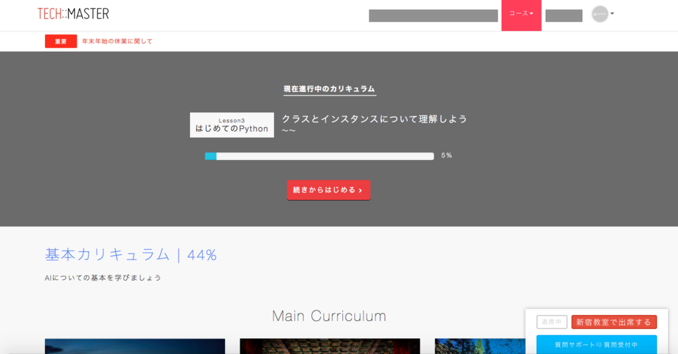Open the middle curriculum thumbnail with red interior
This screenshot has width=678, height=354.
(x=330, y=346)
